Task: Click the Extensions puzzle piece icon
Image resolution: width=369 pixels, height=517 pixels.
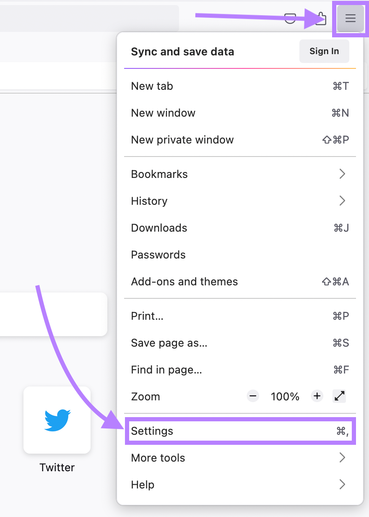Action: coord(321,19)
